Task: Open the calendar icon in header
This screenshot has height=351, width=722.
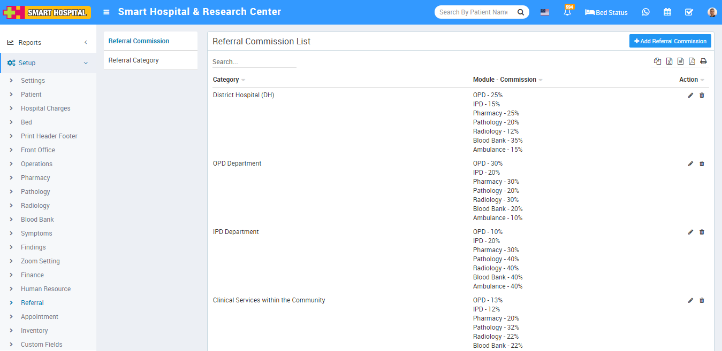Action: [x=667, y=12]
